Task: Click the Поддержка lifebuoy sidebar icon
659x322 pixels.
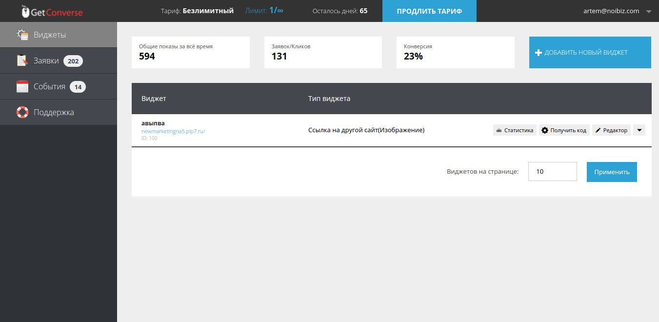Action: pyautogui.click(x=22, y=112)
